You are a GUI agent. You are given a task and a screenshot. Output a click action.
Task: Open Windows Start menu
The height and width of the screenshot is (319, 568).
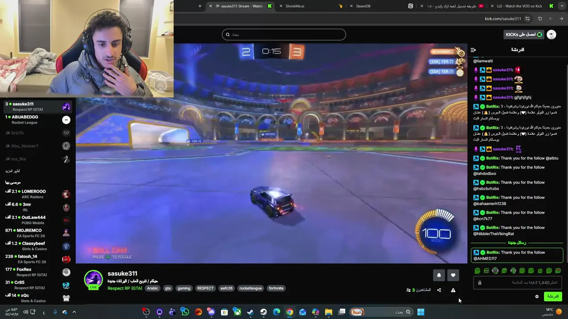tap(420, 312)
